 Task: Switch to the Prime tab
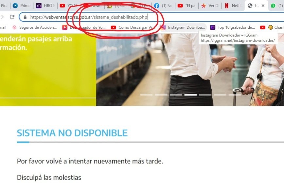22,6
